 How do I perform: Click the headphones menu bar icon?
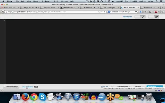pyautogui.click(x=94, y=1)
